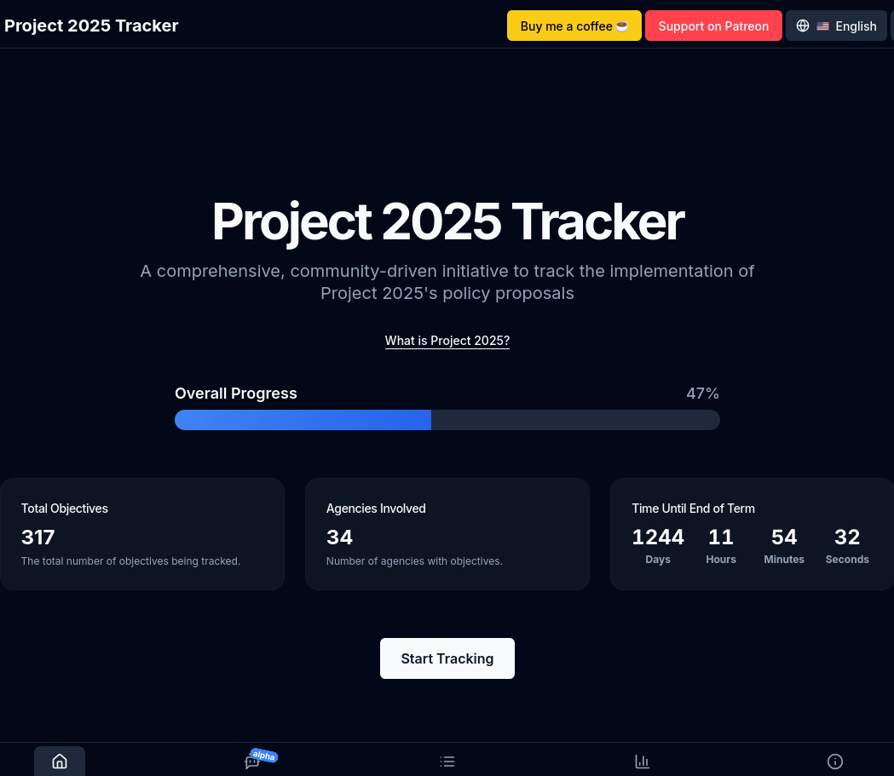Open the info circle icon in bottom bar

pyautogui.click(x=834, y=762)
